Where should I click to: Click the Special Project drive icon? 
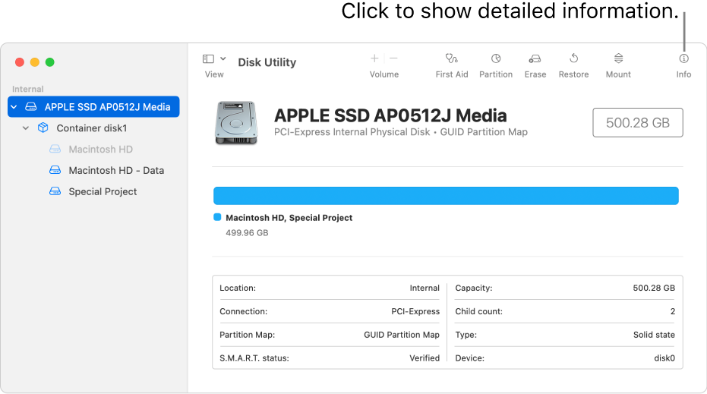[55, 191]
